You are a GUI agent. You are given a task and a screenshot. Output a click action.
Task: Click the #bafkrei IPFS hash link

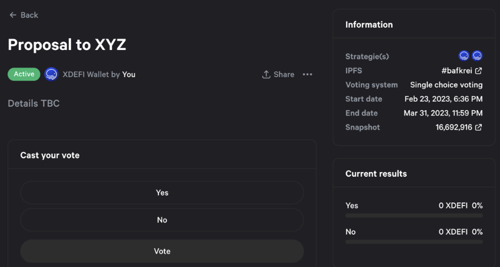coord(456,71)
